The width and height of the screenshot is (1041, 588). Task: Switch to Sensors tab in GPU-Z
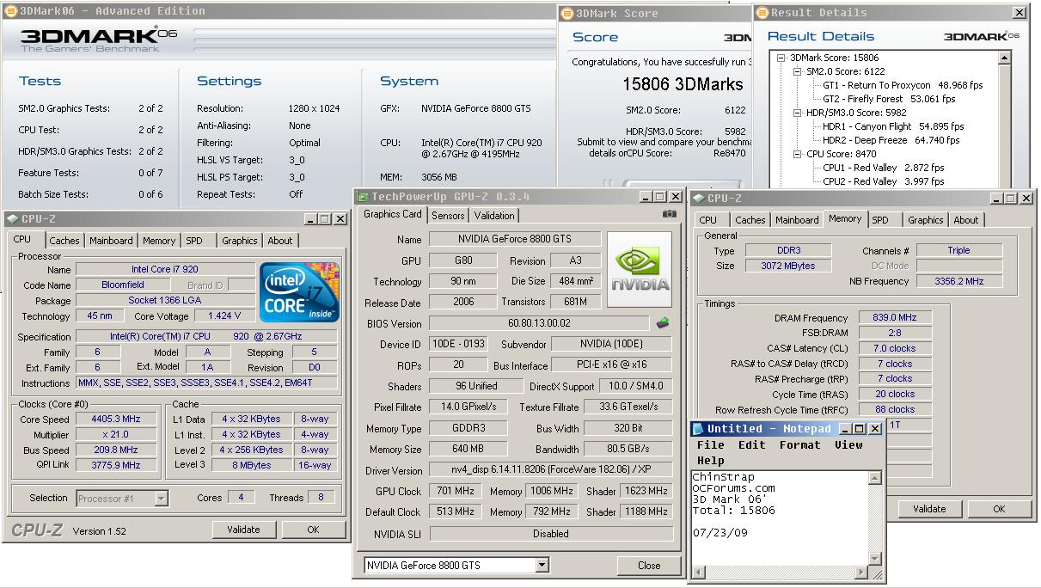coord(448,216)
